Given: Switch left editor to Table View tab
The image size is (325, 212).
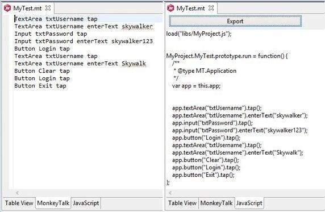Looking at the screenshot, I should [x=19, y=203].
